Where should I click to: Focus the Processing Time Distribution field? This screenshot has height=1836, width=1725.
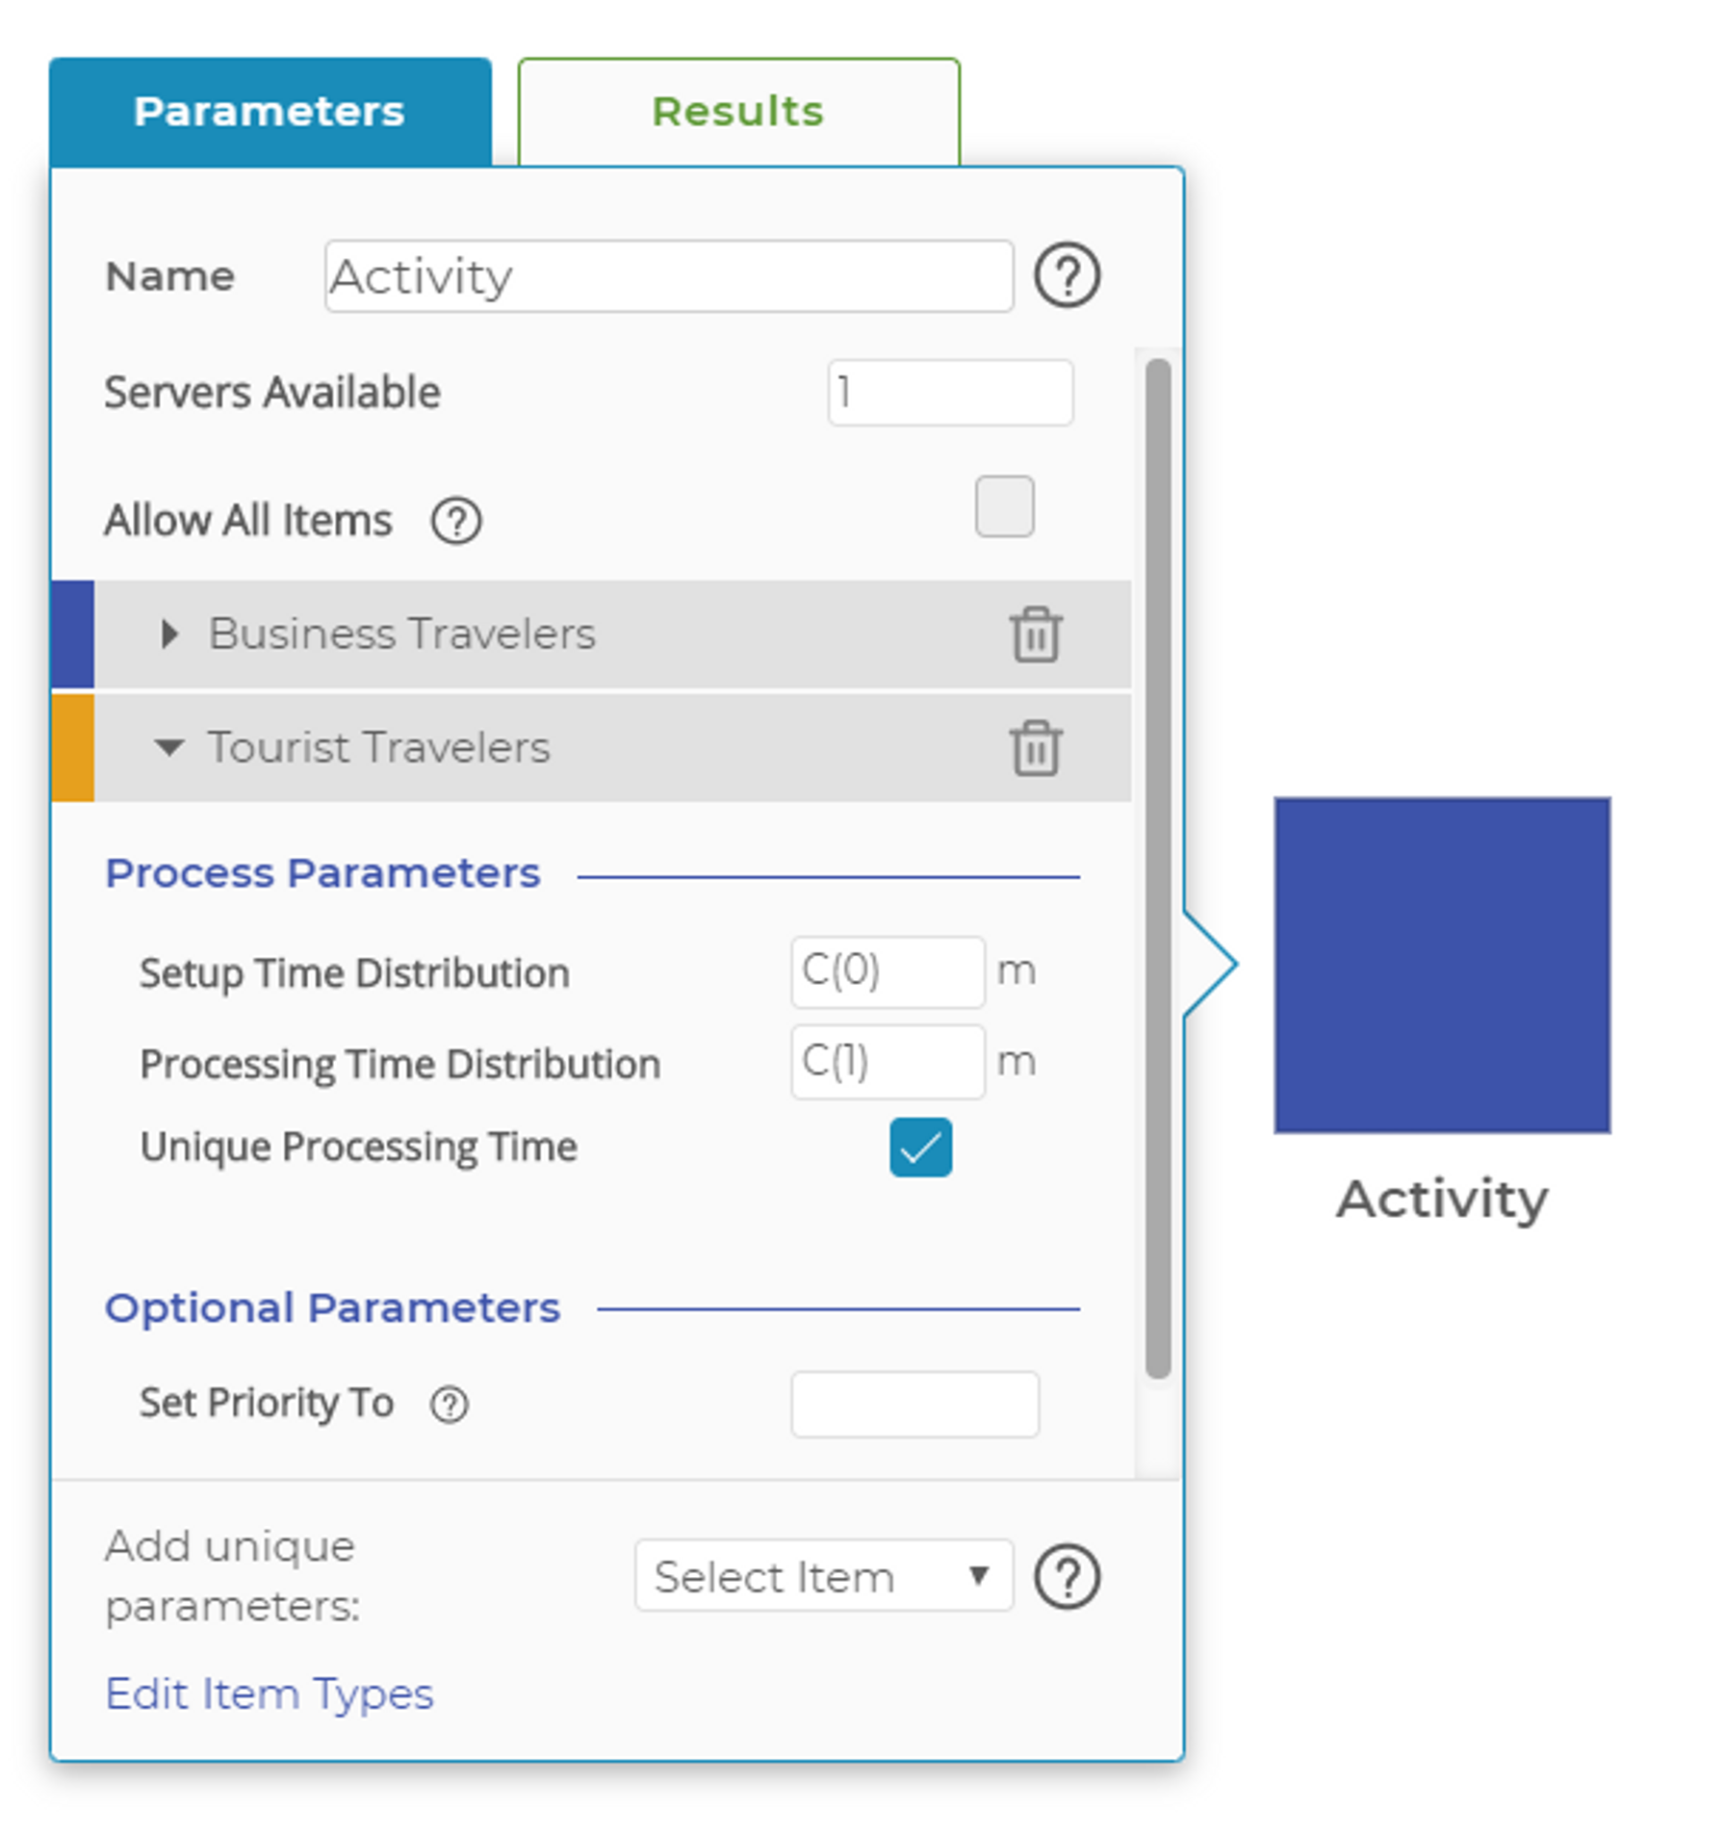click(888, 1062)
